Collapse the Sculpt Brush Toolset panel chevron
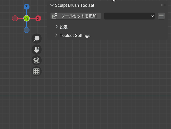The image size is (171, 129). click(52, 5)
